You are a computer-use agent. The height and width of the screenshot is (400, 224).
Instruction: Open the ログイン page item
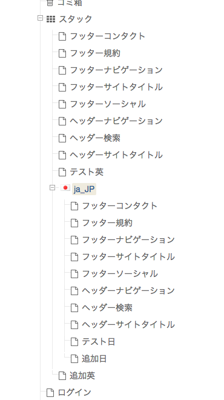[x=74, y=393]
